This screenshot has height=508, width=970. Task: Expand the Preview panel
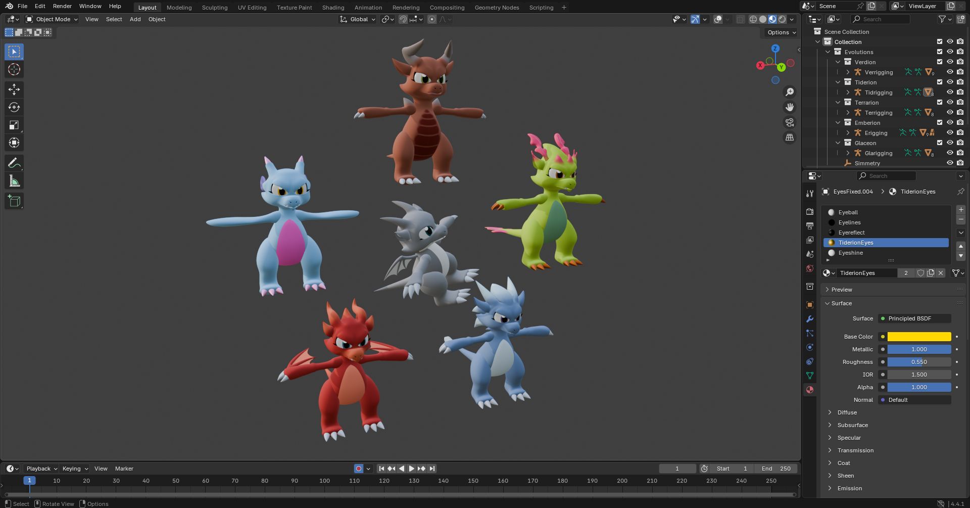coord(841,290)
